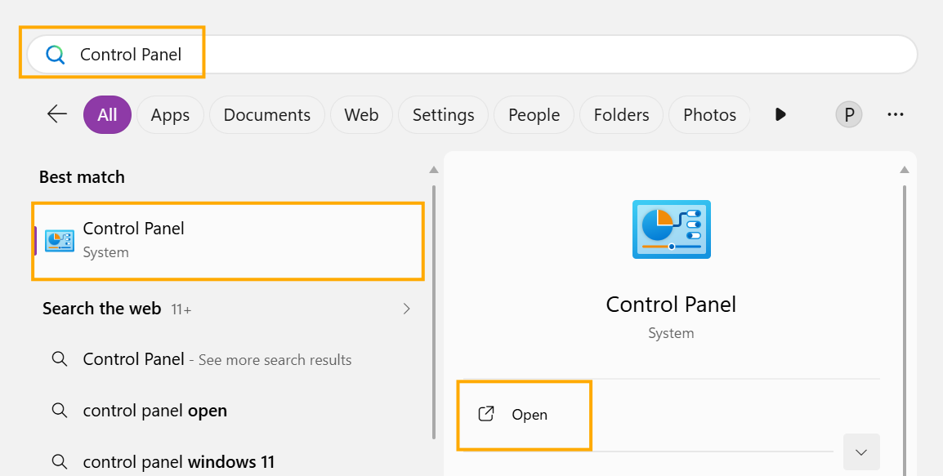Click the search magnifier icon in search box

tap(55, 55)
